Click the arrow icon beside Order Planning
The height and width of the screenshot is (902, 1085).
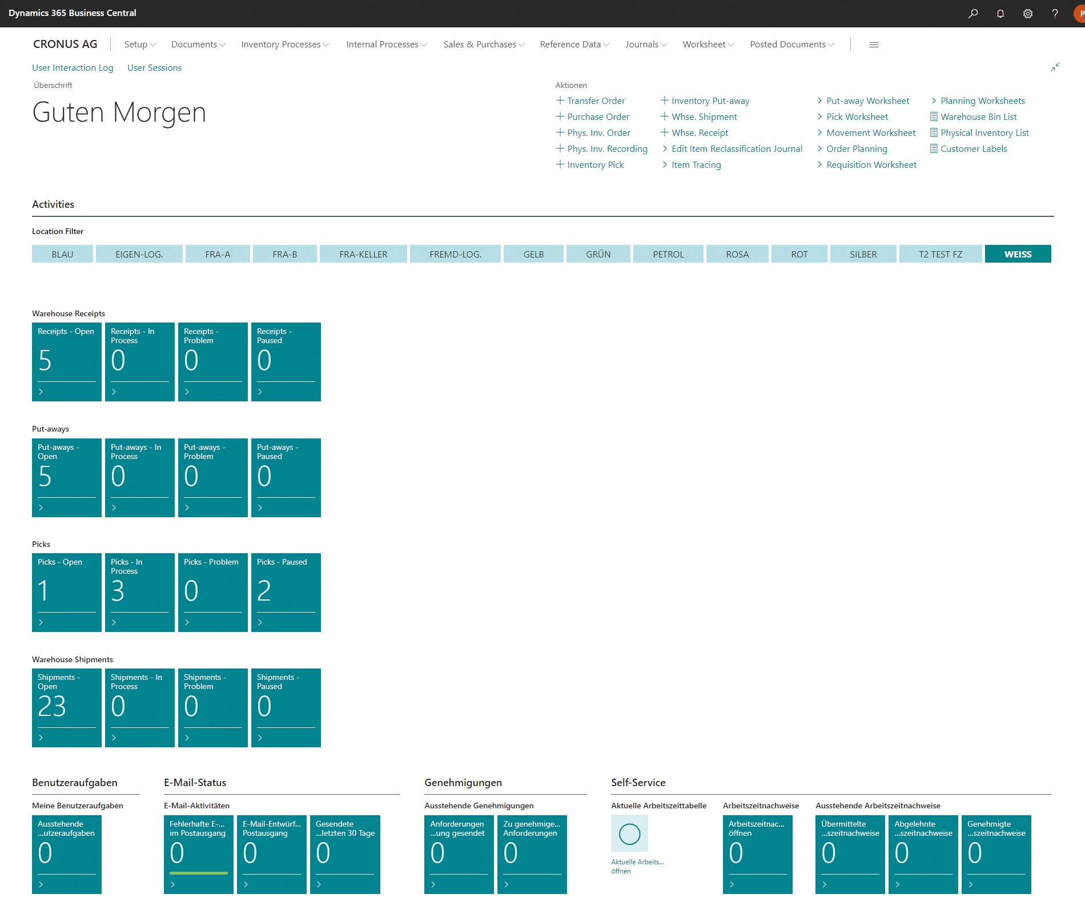pyautogui.click(x=819, y=148)
